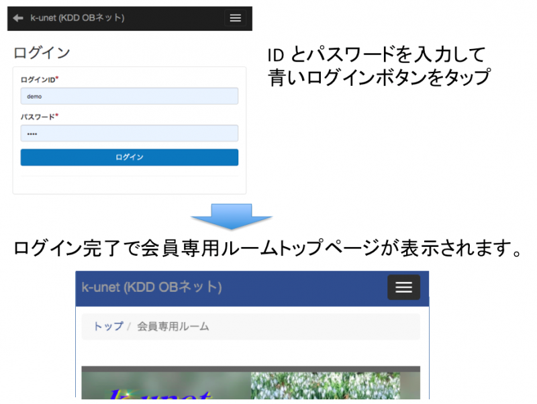The image size is (537, 404).
Task: Click the text 青いログインボタンをタップ
Action: click(379, 77)
